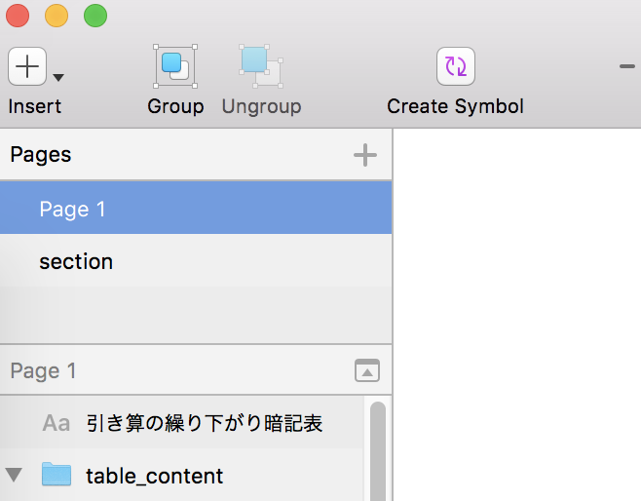Add a new page with plus icon

[x=364, y=155]
